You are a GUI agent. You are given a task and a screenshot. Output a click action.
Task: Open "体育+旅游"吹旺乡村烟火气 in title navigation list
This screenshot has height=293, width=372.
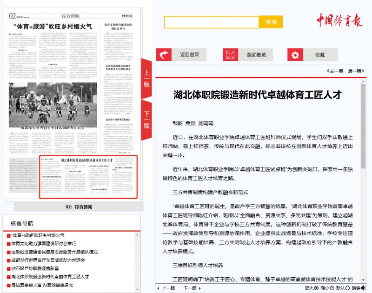(x=38, y=235)
